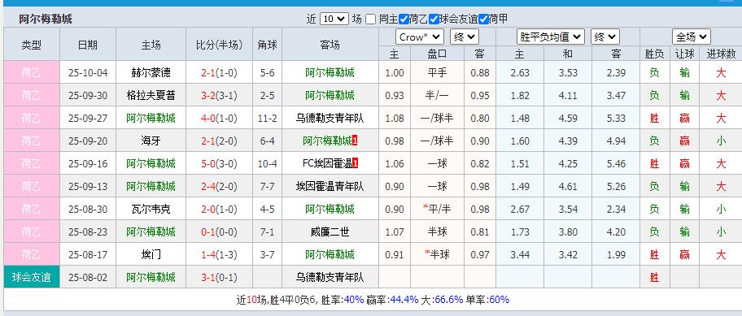Click the 44.4% handicap win rate
This screenshot has height=316, width=742.
pos(404,300)
